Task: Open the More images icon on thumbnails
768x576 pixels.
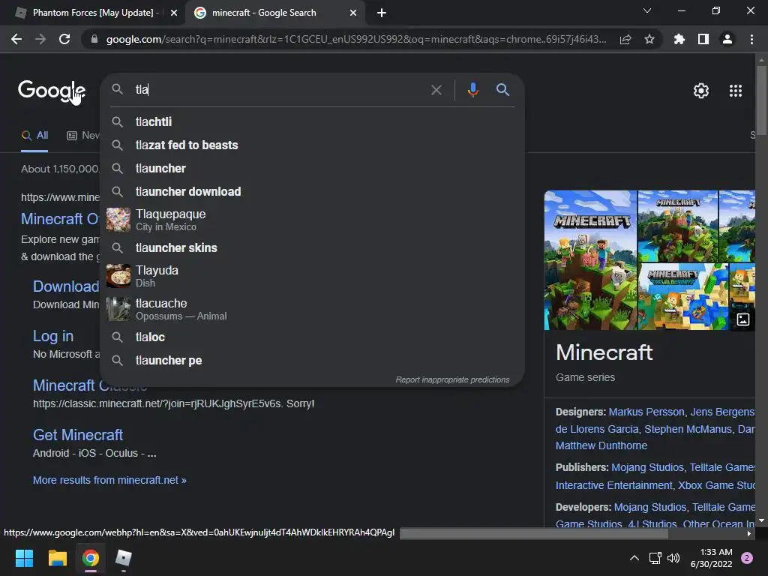Action: pos(742,319)
